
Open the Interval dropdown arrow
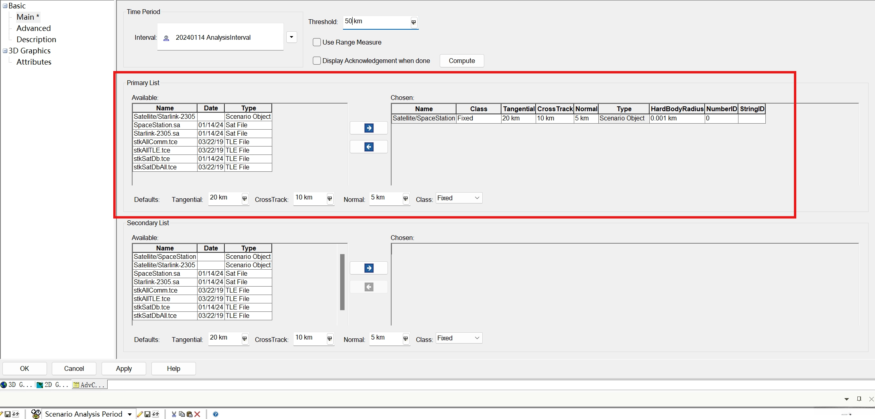(x=292, y=37)
